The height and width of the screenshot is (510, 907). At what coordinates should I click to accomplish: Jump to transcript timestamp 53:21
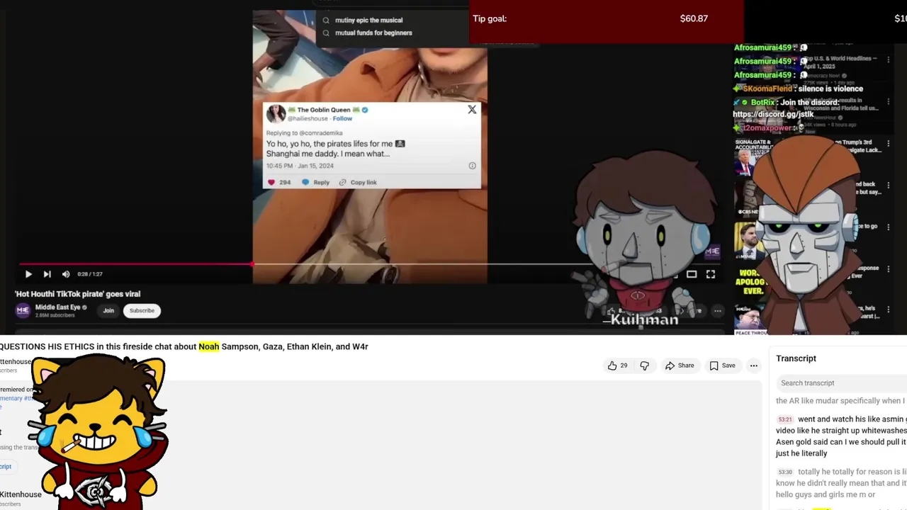pyautogui.click(x=785, y=419)
